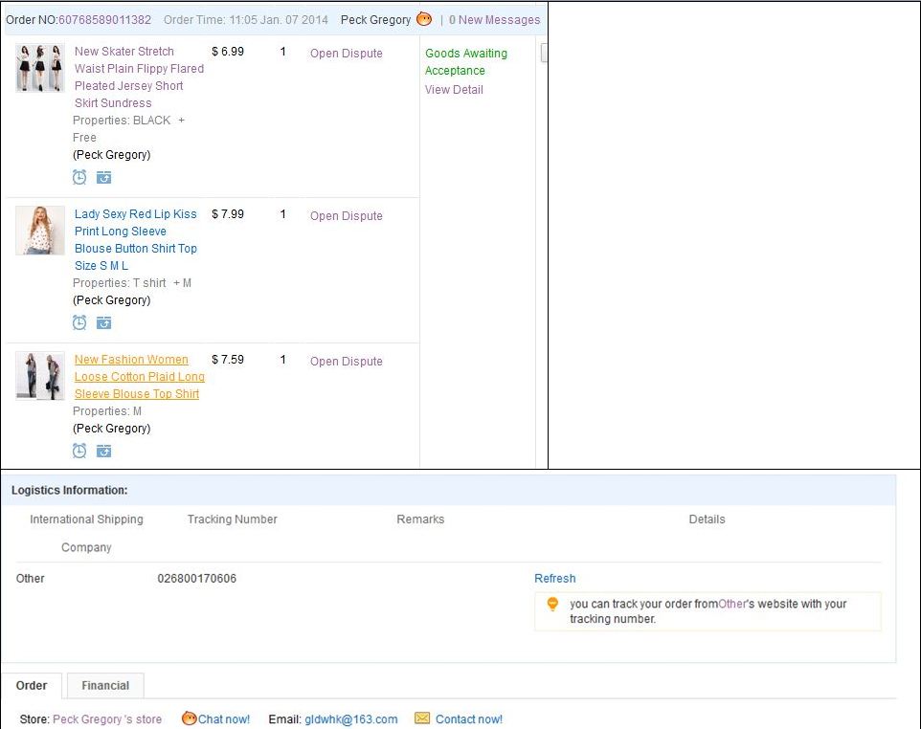The width and height of the screenshot is (921, 729).
Task: Click the chat face icon beside Chat now
Action: (x=189, y=718)
